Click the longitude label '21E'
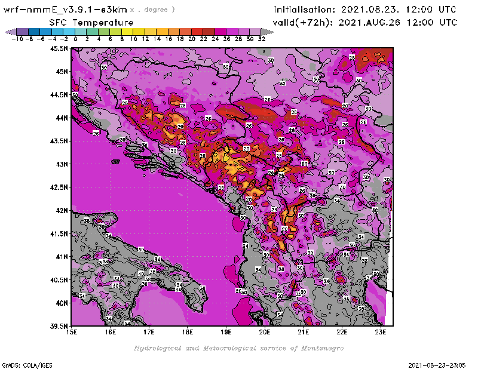478x369 pixels. pos(304,332)
